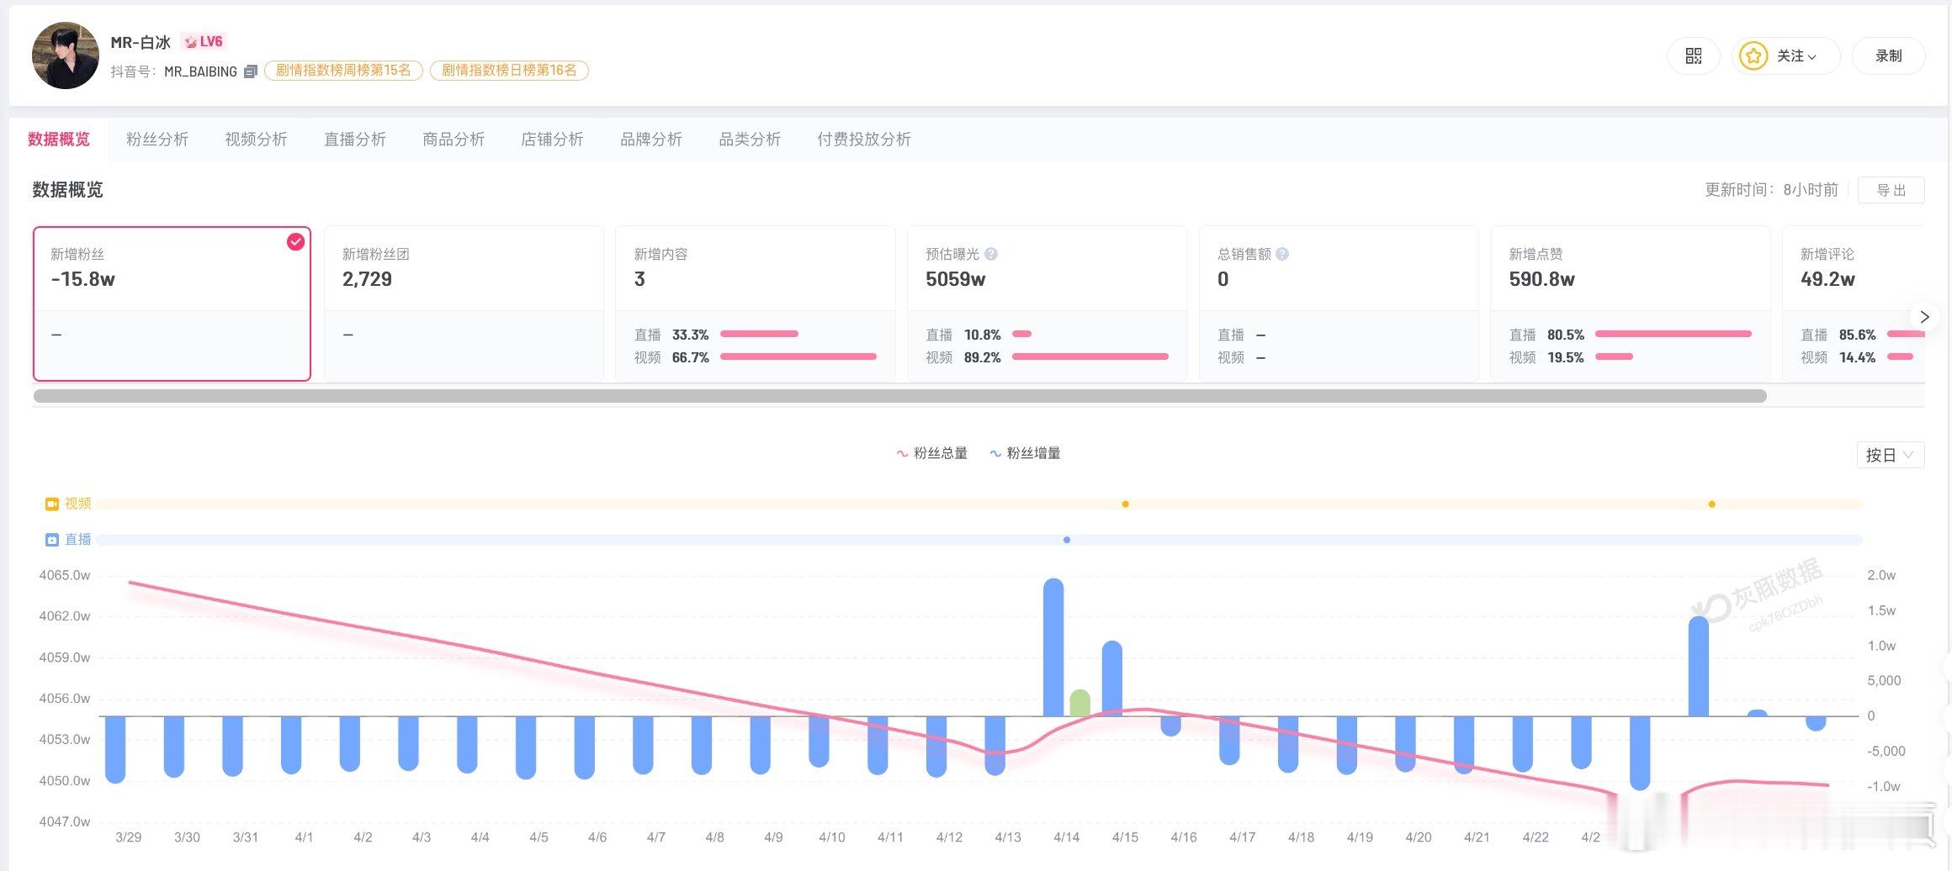Toggle the 粉丝增量 legend series
This screenshot has width=1952, height=871.
pyautogui.click(x=1025, y=453)
